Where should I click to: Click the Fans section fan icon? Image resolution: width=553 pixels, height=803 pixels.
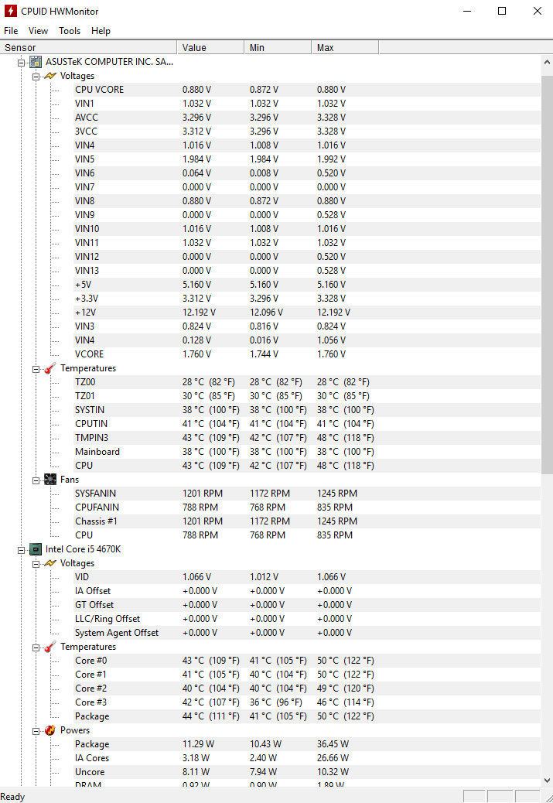tap(50, 480)
